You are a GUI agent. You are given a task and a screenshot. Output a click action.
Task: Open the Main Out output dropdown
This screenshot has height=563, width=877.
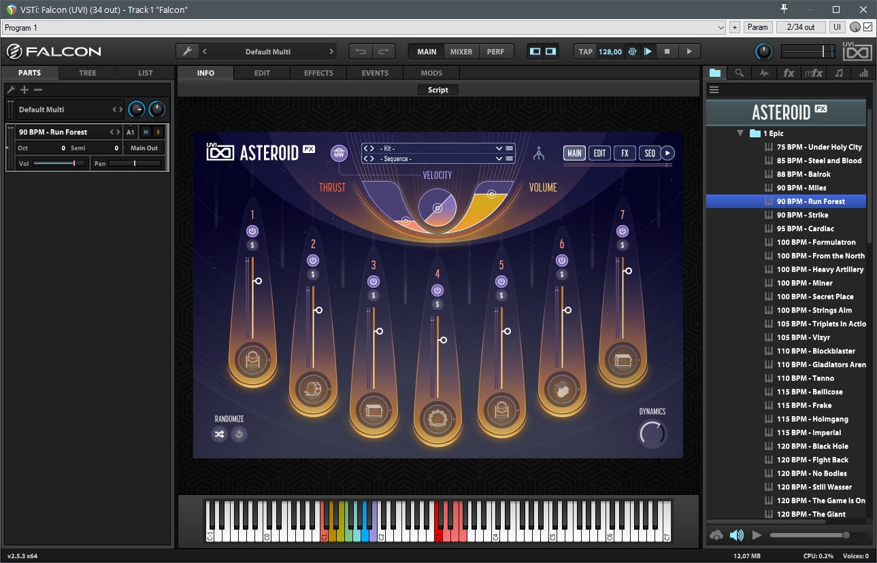(x=144, y=148)
